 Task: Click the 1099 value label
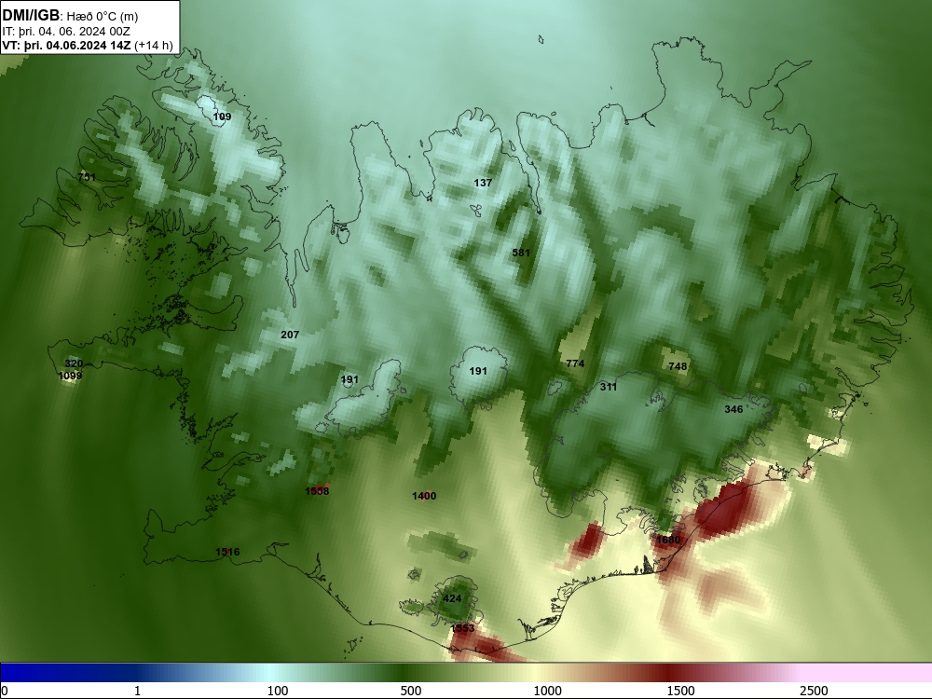click(x=70, y=376)
